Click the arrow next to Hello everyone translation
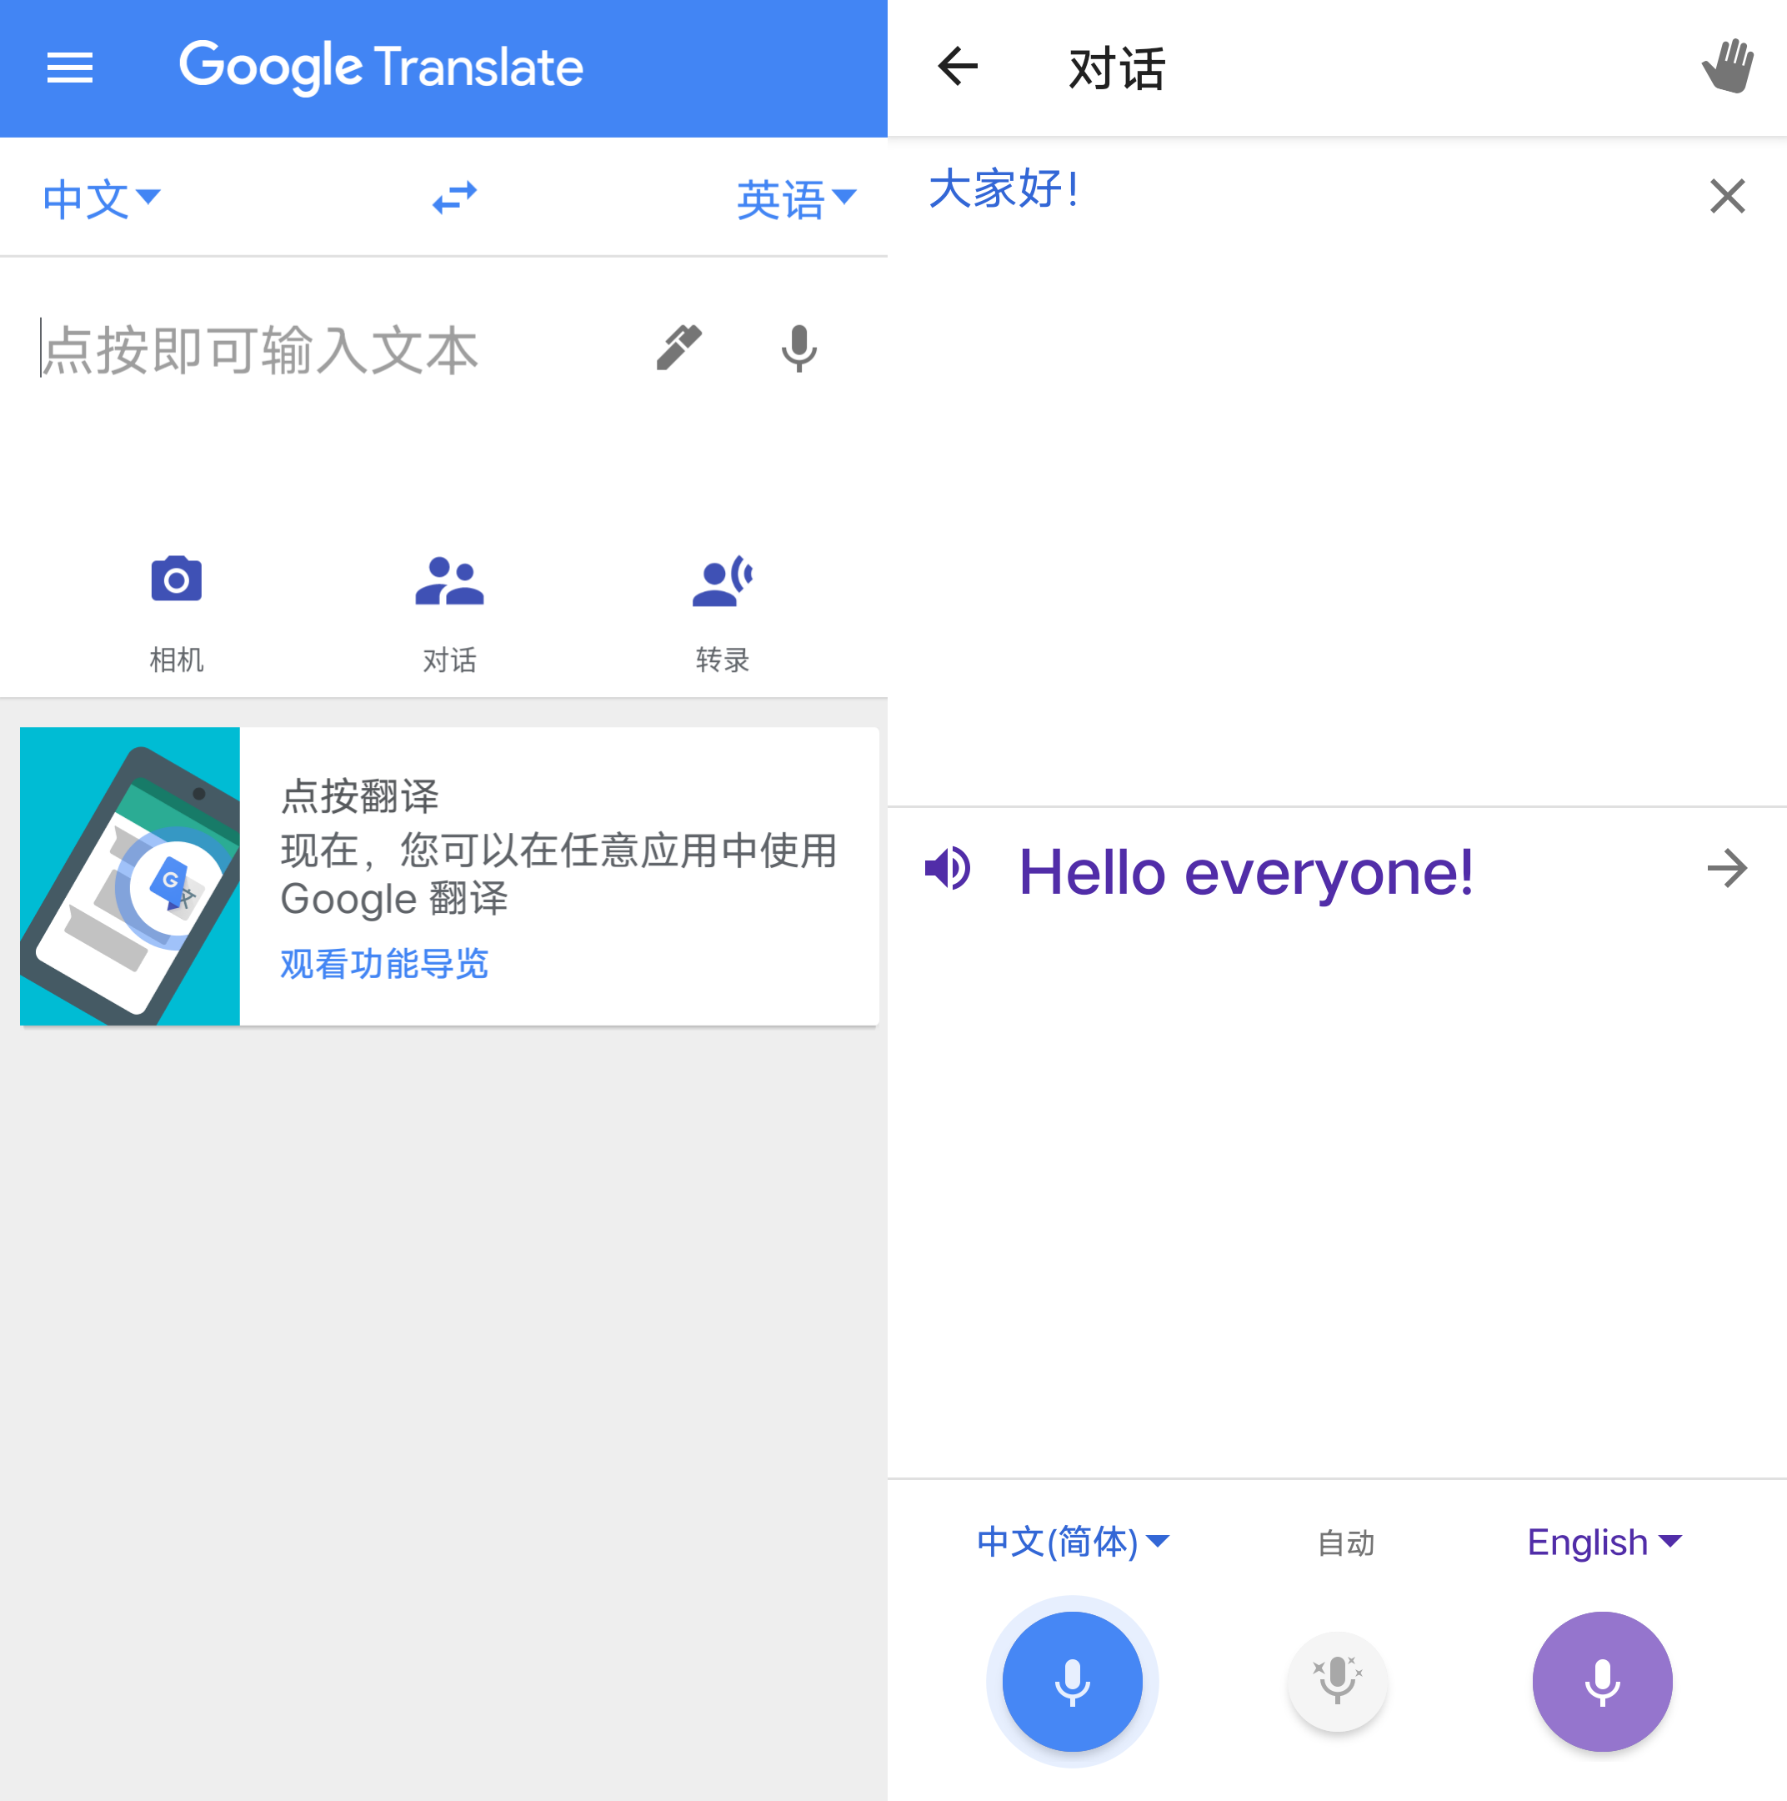The image size is (1787, 1801). click(x=1728, y=868)
